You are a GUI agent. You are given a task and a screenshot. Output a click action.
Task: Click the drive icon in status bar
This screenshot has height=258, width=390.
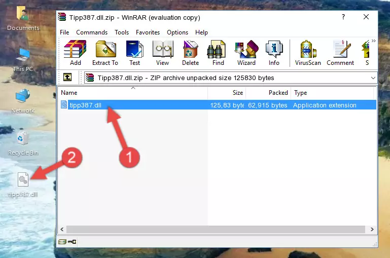click(62, 242)
